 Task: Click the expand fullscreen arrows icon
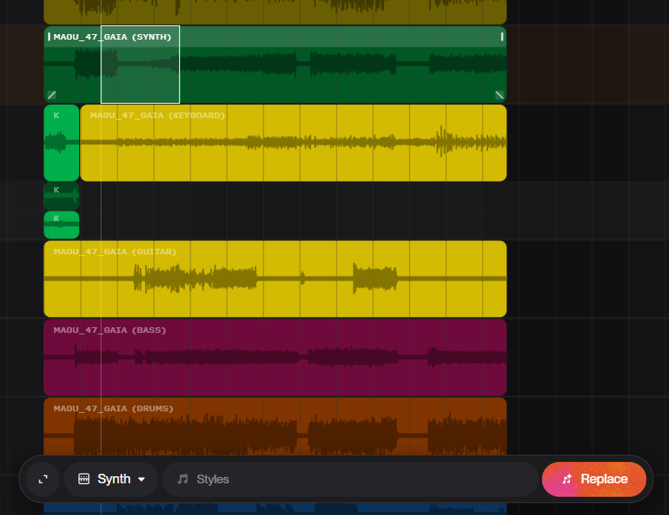click(x=44, y=479)
